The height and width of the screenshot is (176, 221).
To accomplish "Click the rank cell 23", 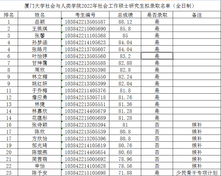I will 9,173.
